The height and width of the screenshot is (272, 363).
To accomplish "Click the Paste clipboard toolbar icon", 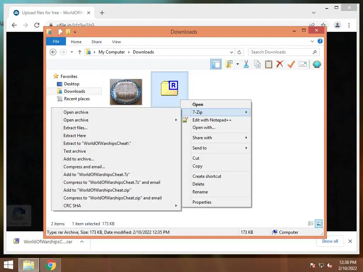I will click(269, 64).
